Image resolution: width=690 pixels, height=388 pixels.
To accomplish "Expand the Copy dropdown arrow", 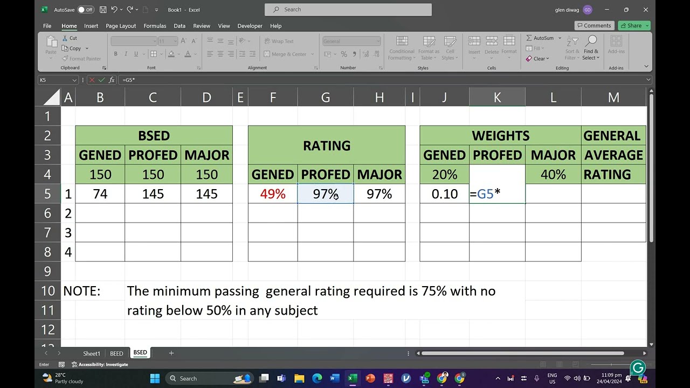I will coord(87,48).
